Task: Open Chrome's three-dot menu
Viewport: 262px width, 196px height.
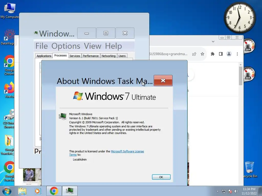Action: click(x=237, y=54)
